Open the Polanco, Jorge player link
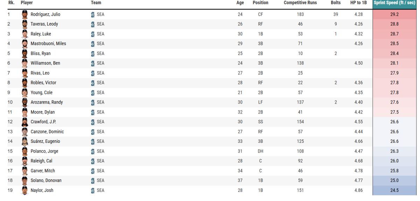Screen dimensions: 420x201 [x=44, y=151]
